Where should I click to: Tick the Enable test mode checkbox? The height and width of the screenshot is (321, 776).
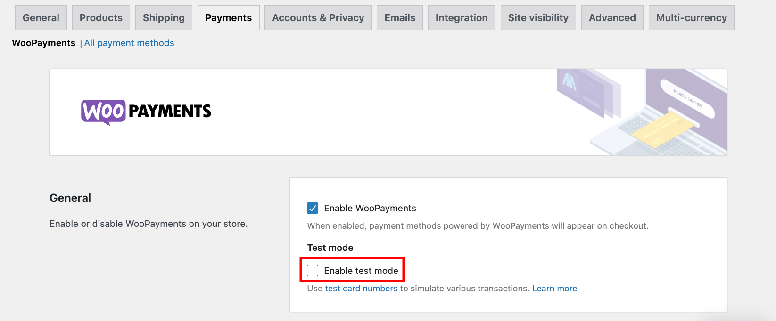[x=313, y=271]
